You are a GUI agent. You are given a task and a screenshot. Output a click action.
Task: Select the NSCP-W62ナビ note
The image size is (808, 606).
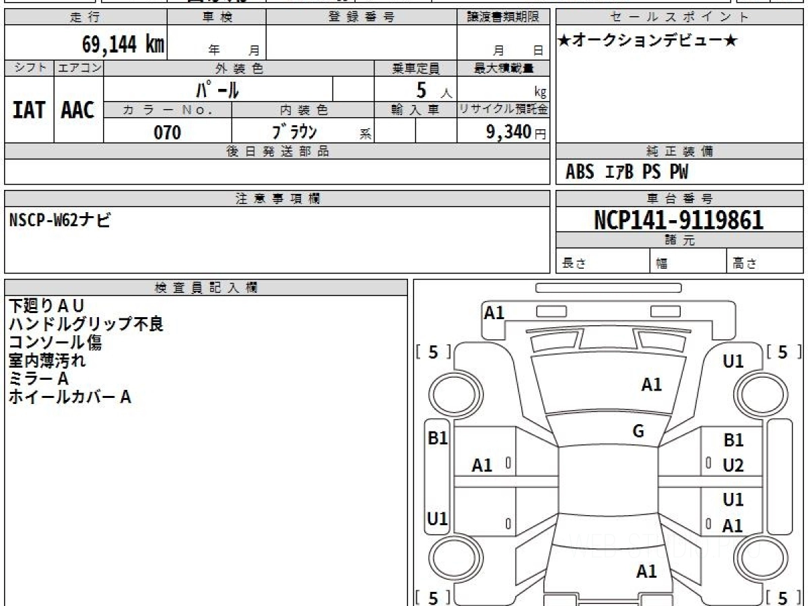[60, 220]
